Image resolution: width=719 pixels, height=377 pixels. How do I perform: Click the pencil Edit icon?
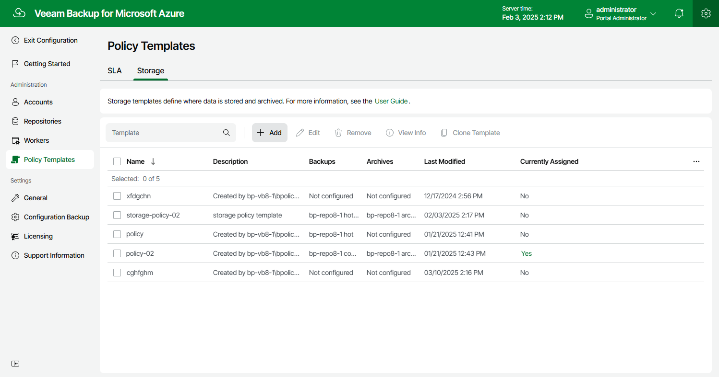300,133
